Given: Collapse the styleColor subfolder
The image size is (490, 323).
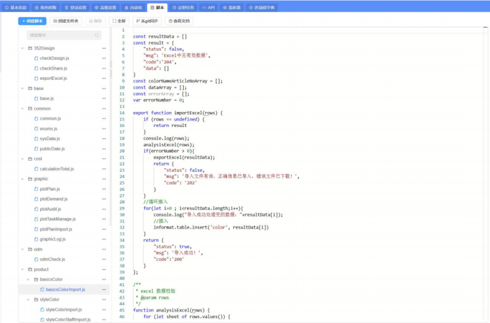Looking at the screenshot, I should [x=29, y=300].
